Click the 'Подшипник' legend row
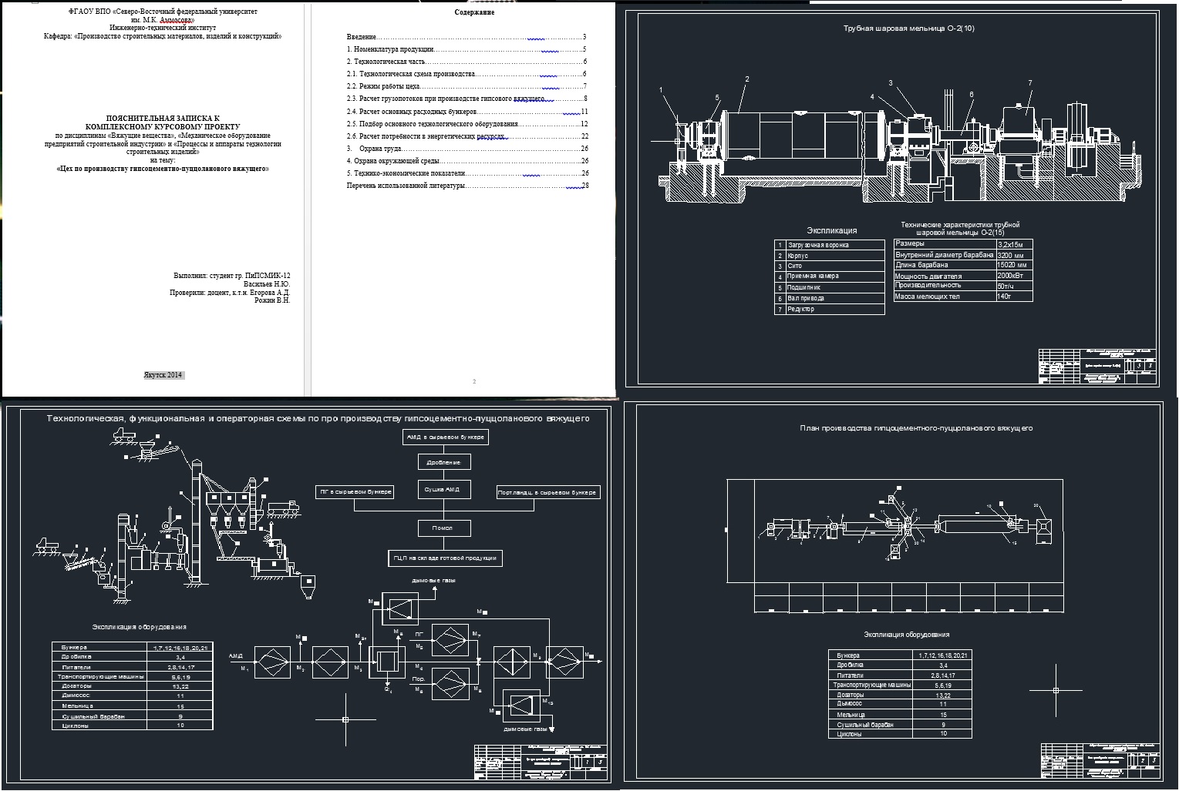Screen dimensions: 1179x791 tap(830, 287)
